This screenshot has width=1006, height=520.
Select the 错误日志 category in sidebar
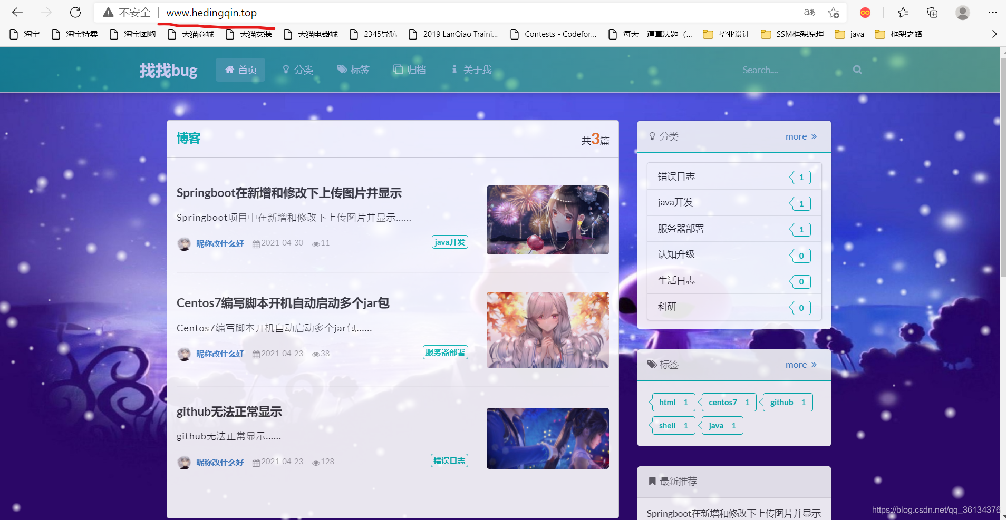point(734,176)
